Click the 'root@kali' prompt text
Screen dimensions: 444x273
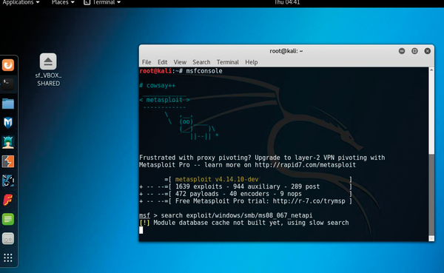pos(155,71)
